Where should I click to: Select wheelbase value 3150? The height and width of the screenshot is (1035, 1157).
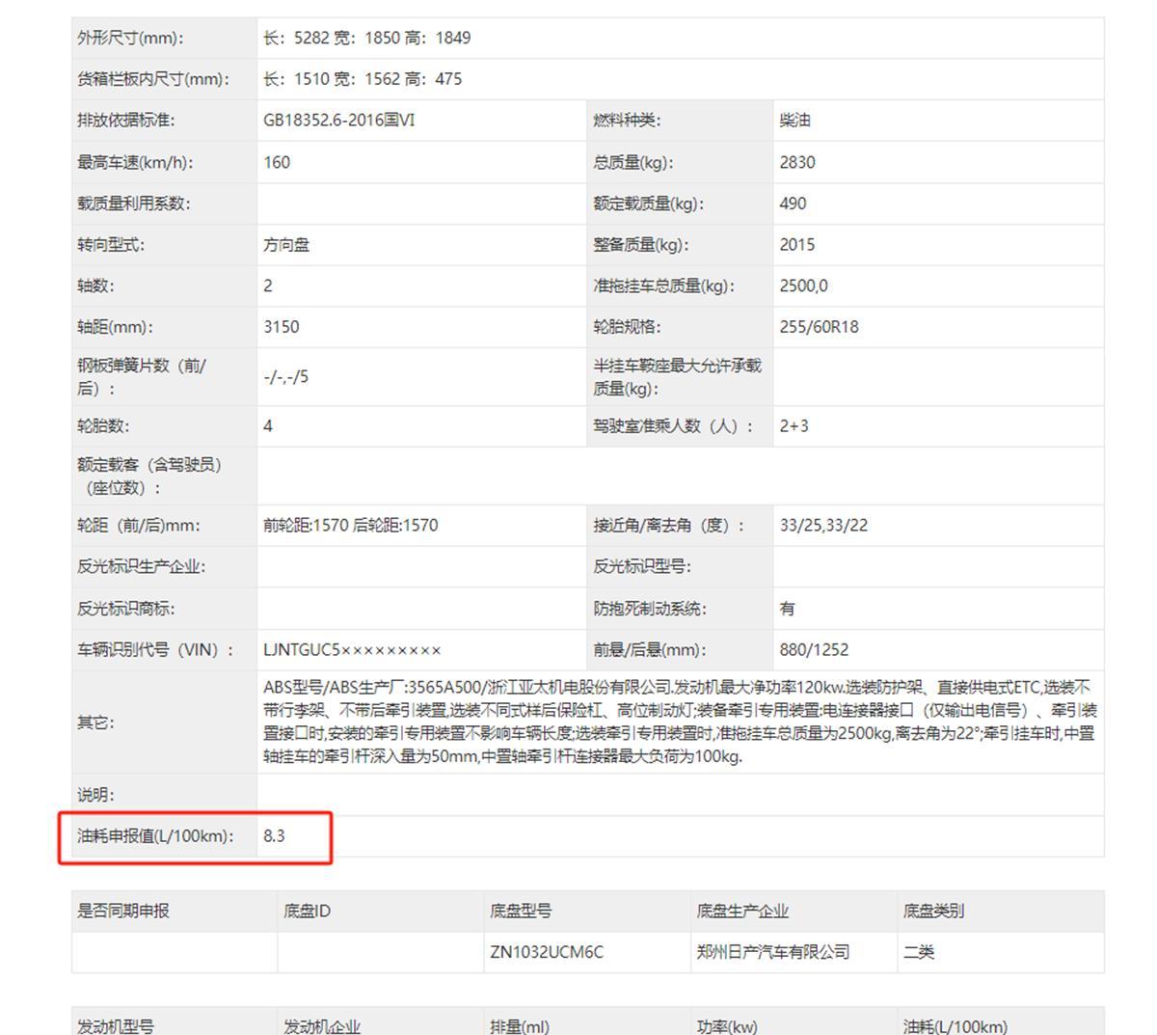tap(282, 327)
